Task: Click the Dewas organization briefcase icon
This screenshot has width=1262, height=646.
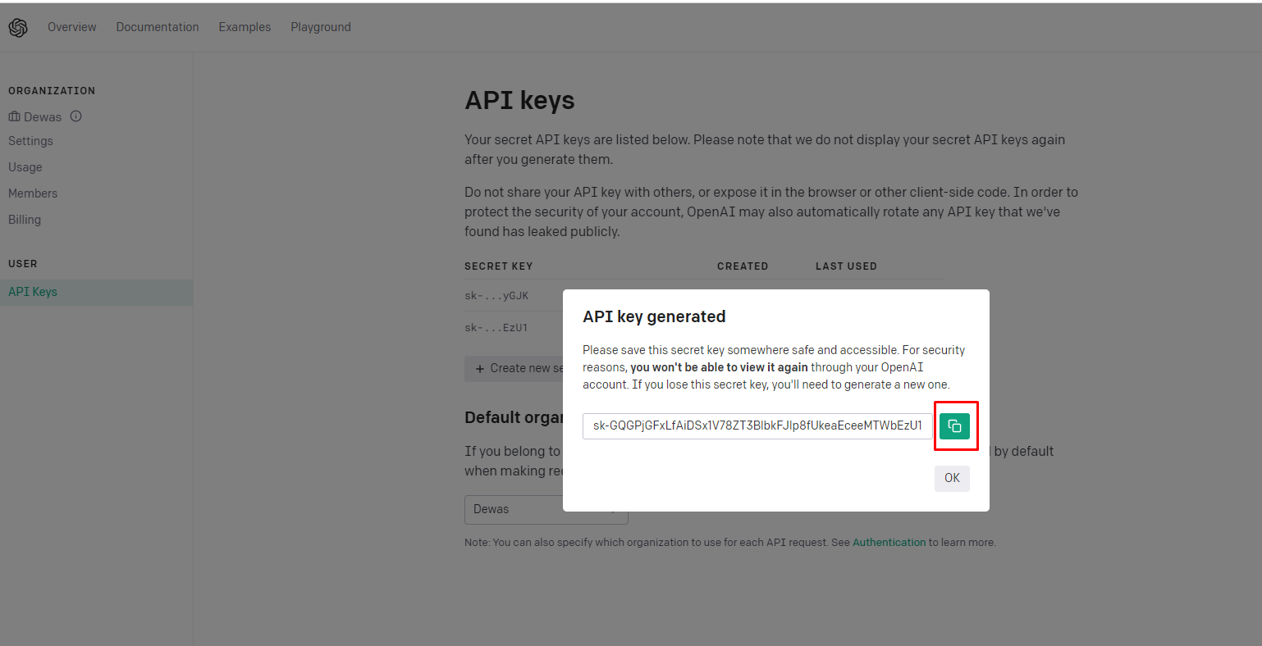Action: [14, 116]
